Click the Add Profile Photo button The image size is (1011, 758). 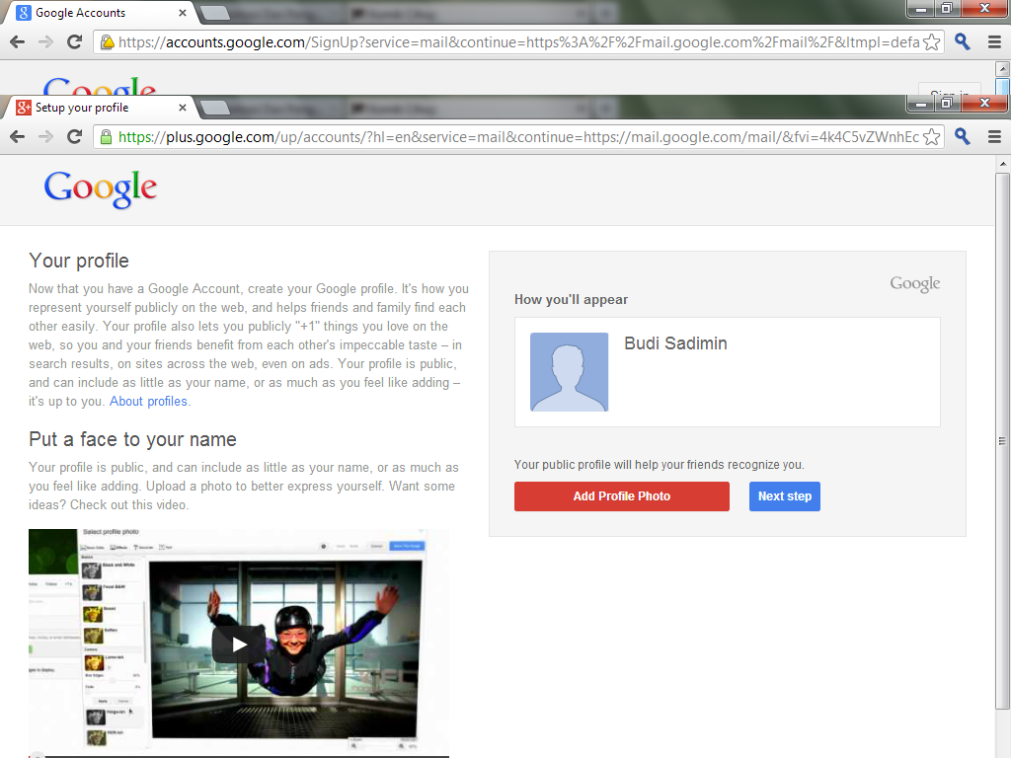622,496
